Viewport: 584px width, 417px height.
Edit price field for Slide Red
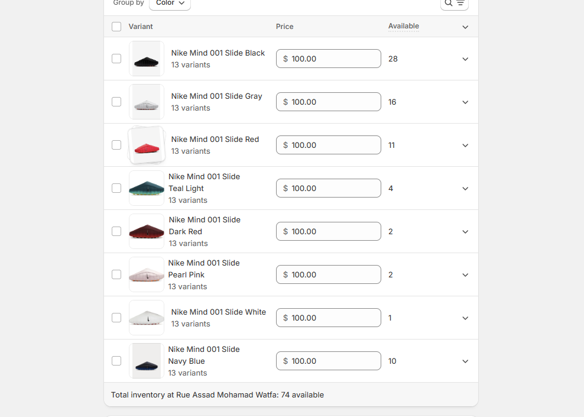[x=329, y=145]
